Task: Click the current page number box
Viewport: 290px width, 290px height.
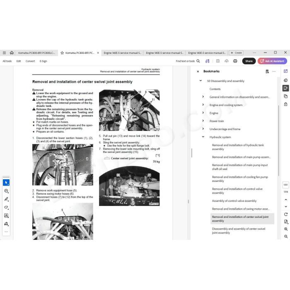Action: tap(286, 185)
